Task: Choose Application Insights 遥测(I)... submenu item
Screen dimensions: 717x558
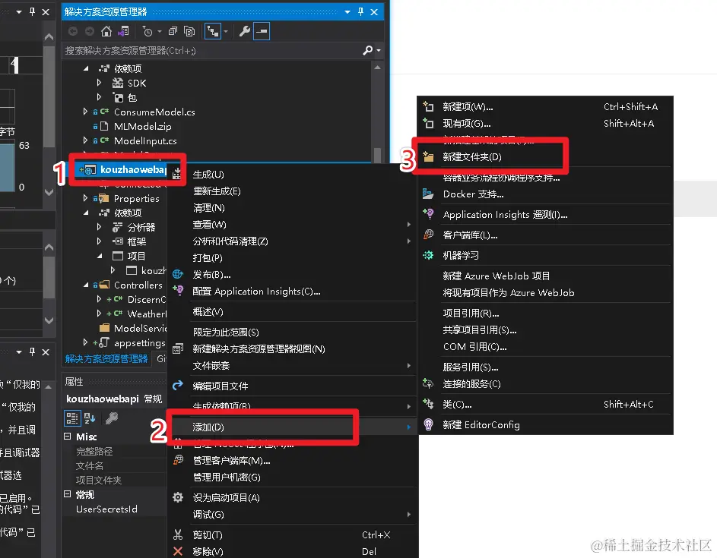Action: (x=545, y=215)
